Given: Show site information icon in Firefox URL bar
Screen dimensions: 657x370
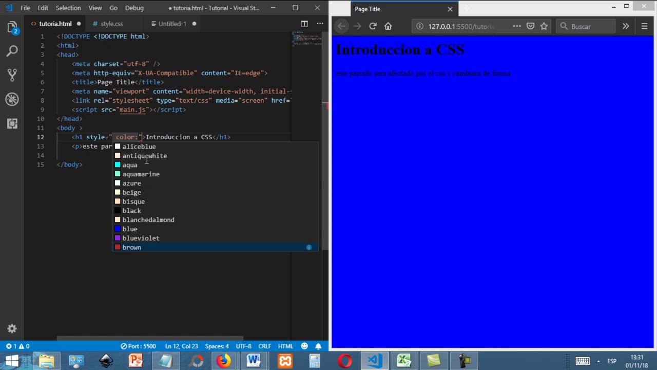Looking at the screenshot, I should [x=419, y=26].
